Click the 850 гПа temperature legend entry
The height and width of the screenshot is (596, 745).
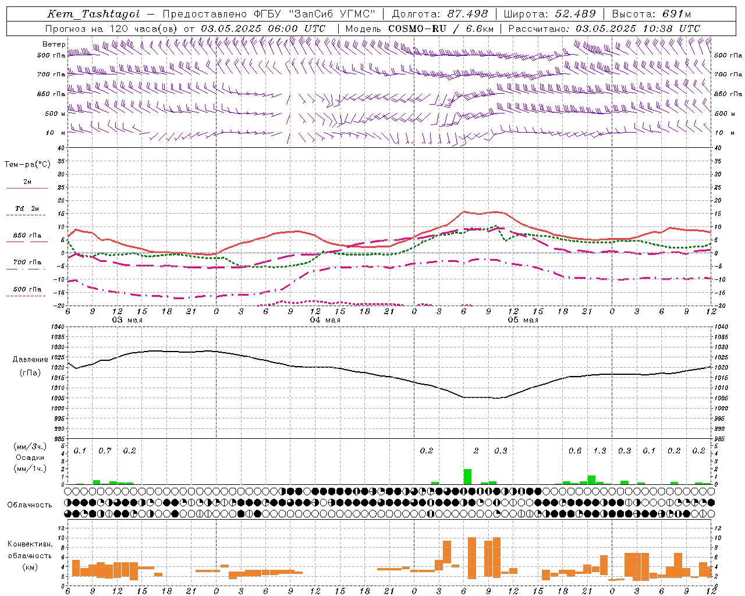(27, 235)
